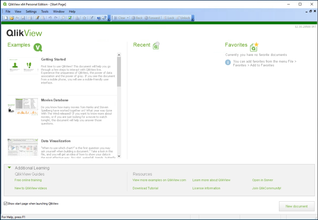
Task: Click the New document button
Action: click(x=296, y=206)
